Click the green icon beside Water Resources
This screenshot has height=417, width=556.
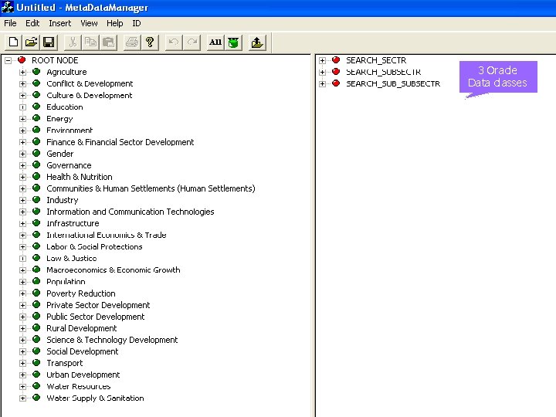[36, 386]
